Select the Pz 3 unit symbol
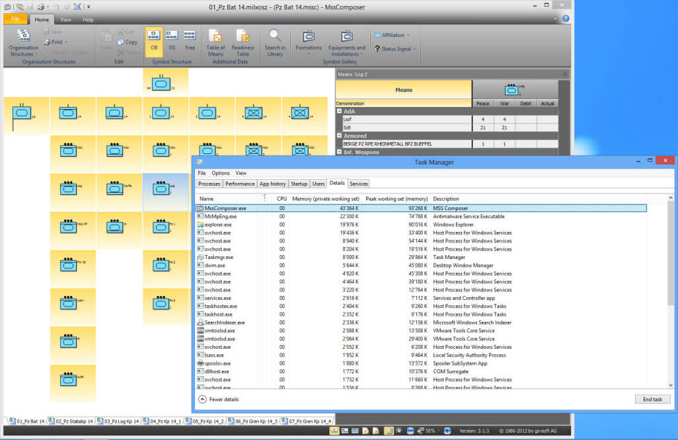Image resolution: width=678 pixels, height=440 pixels. click(x=161, y=303)
